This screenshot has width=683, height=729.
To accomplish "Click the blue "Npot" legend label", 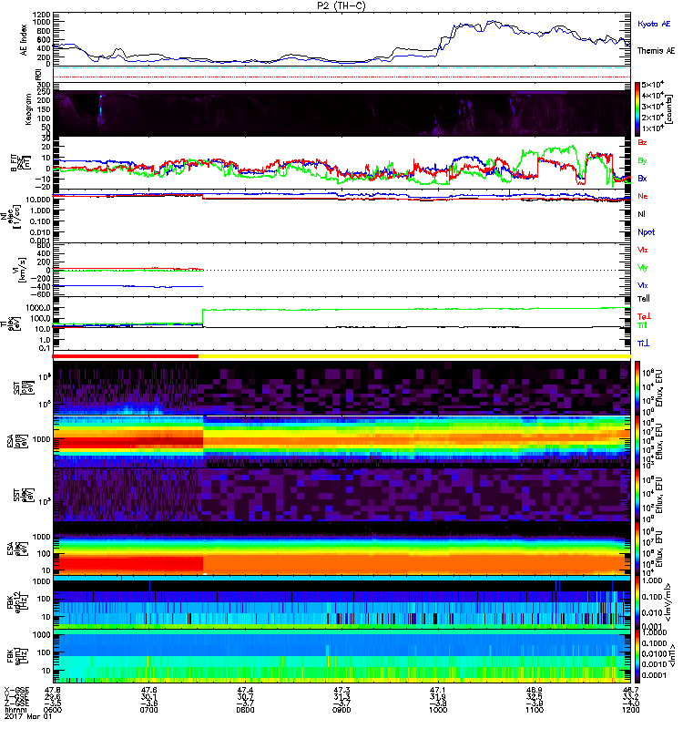I will pyautogui.click(x=647, y=232).
